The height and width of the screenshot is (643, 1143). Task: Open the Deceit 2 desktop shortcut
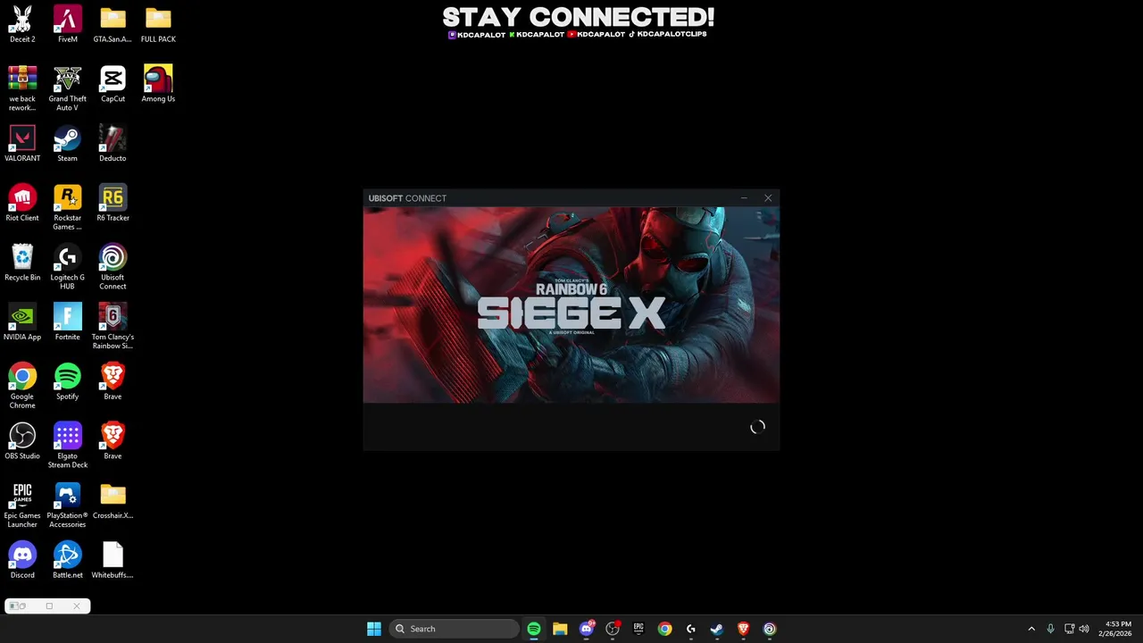pos(22,24)
